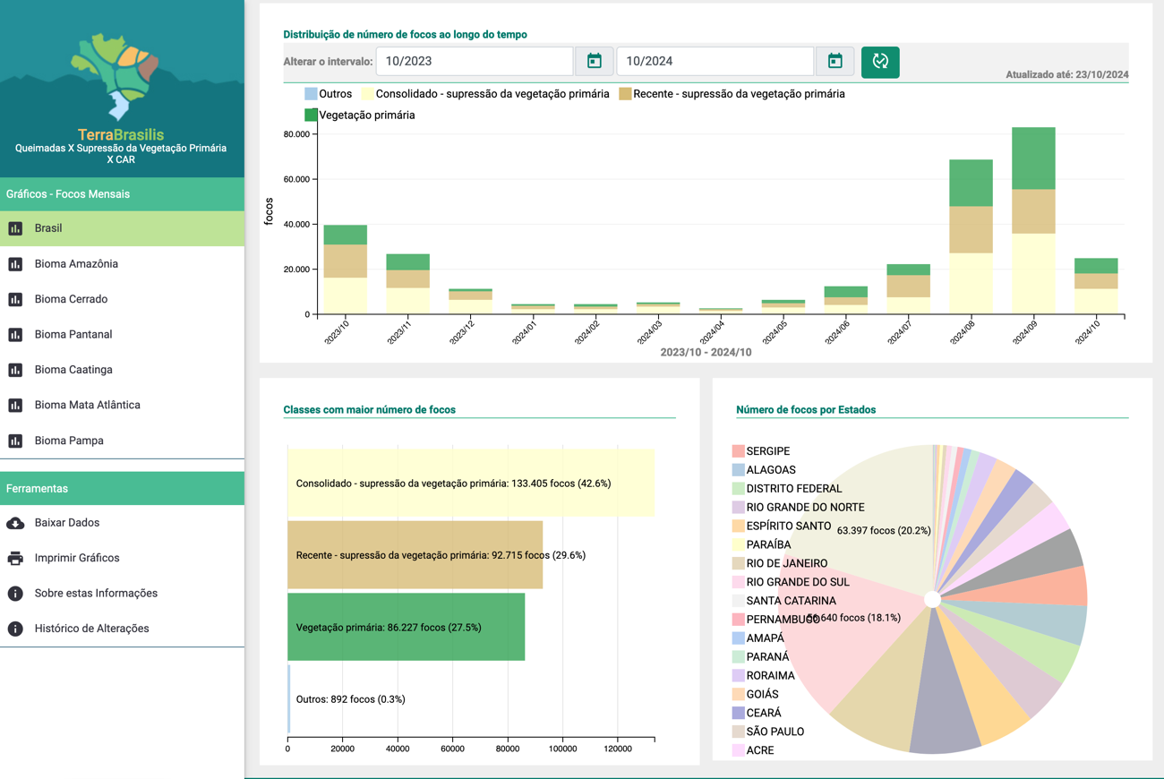Click the start date field showing 10/2023
The image size is (1164, 779).
pyautogui.click(x=474, y=62)
